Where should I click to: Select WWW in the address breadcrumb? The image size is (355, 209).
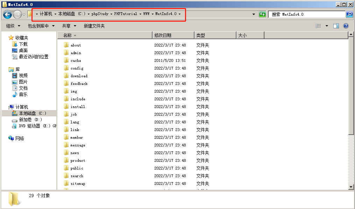pyautogui.click(x=146, y=14)
